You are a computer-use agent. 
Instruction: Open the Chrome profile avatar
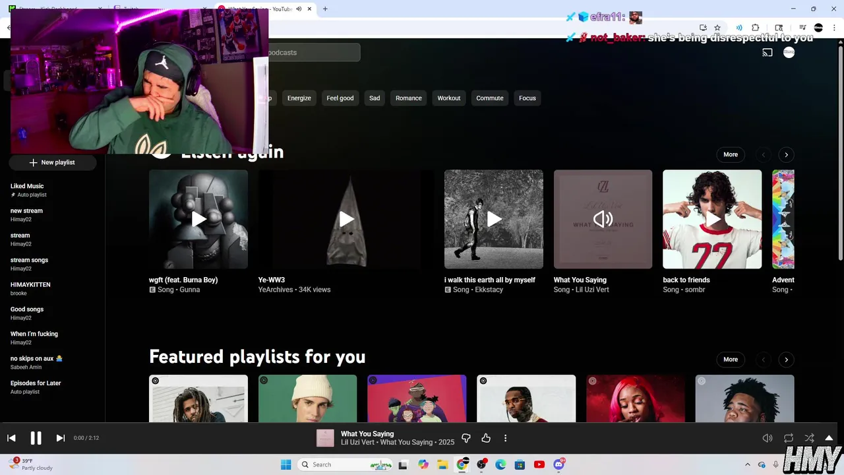click(818, 28)
